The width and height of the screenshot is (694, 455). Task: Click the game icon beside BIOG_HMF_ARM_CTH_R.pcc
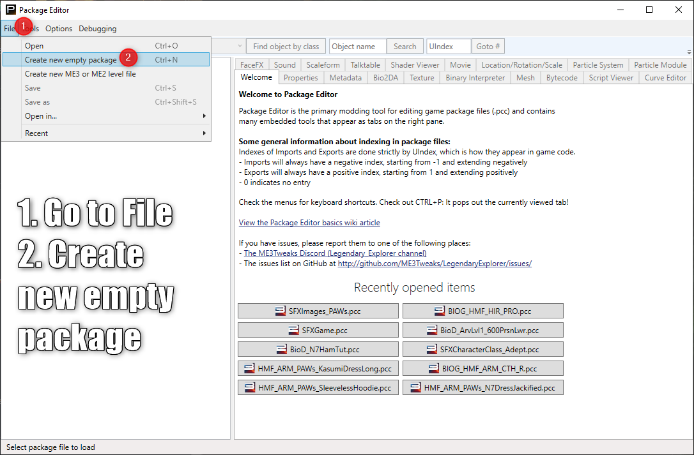[434, 368]
